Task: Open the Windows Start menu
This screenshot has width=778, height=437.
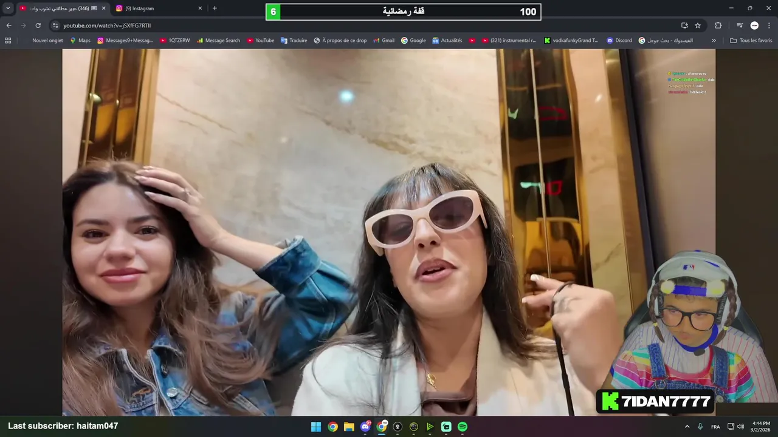Action: coord(316,427)
